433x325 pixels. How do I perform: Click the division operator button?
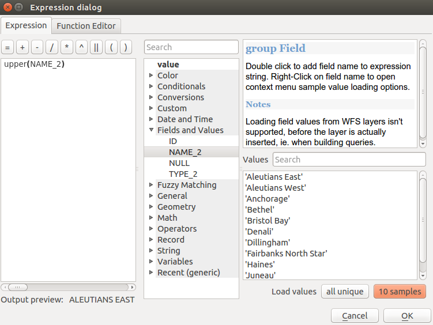pyautogui.click(x=52, y=47)
